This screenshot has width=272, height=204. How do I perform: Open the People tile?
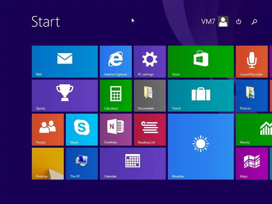[48, 130]
